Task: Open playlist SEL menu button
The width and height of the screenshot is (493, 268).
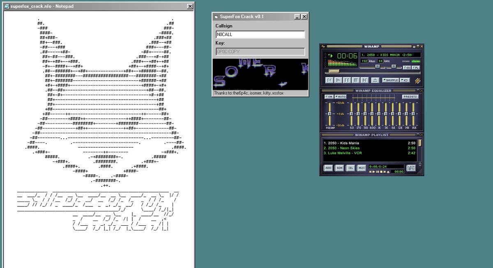Action: point(350,168)
